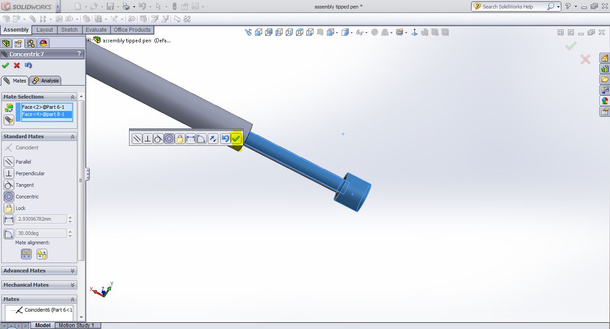Image resolution: width=610 pixels, height=329 pixels.
Task: Select the Coincident6 entry in the Mates list
Action: [x=43, y=310]
